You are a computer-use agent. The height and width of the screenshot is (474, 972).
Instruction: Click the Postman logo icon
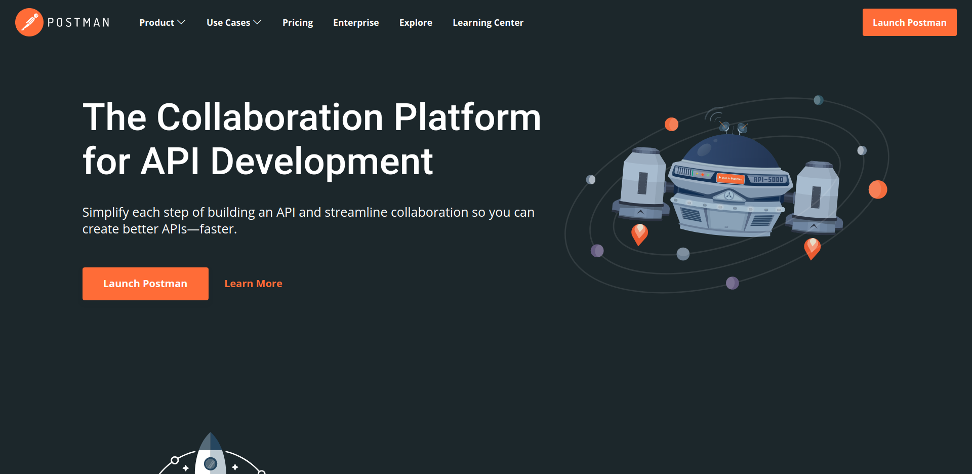29,22
